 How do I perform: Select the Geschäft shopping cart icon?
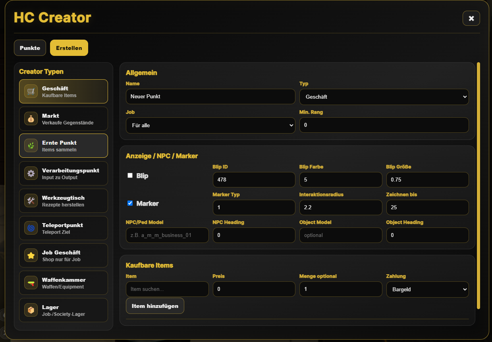(x=31, y=92)
